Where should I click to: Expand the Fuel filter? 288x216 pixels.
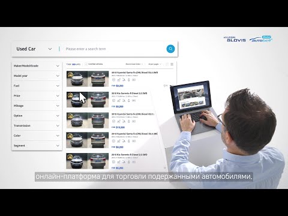[x=37, y=86]
